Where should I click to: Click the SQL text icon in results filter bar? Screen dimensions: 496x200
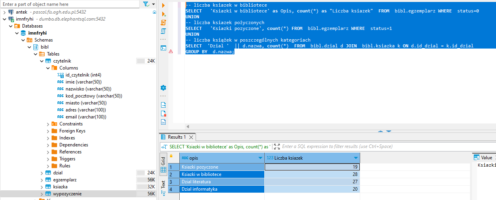(165, 146)
